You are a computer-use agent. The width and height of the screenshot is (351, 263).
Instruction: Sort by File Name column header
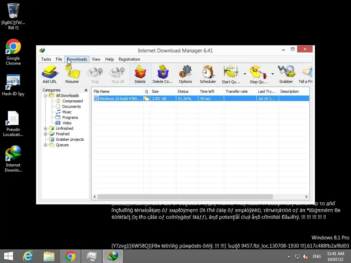pyautogui.click(x=118, y=91)
